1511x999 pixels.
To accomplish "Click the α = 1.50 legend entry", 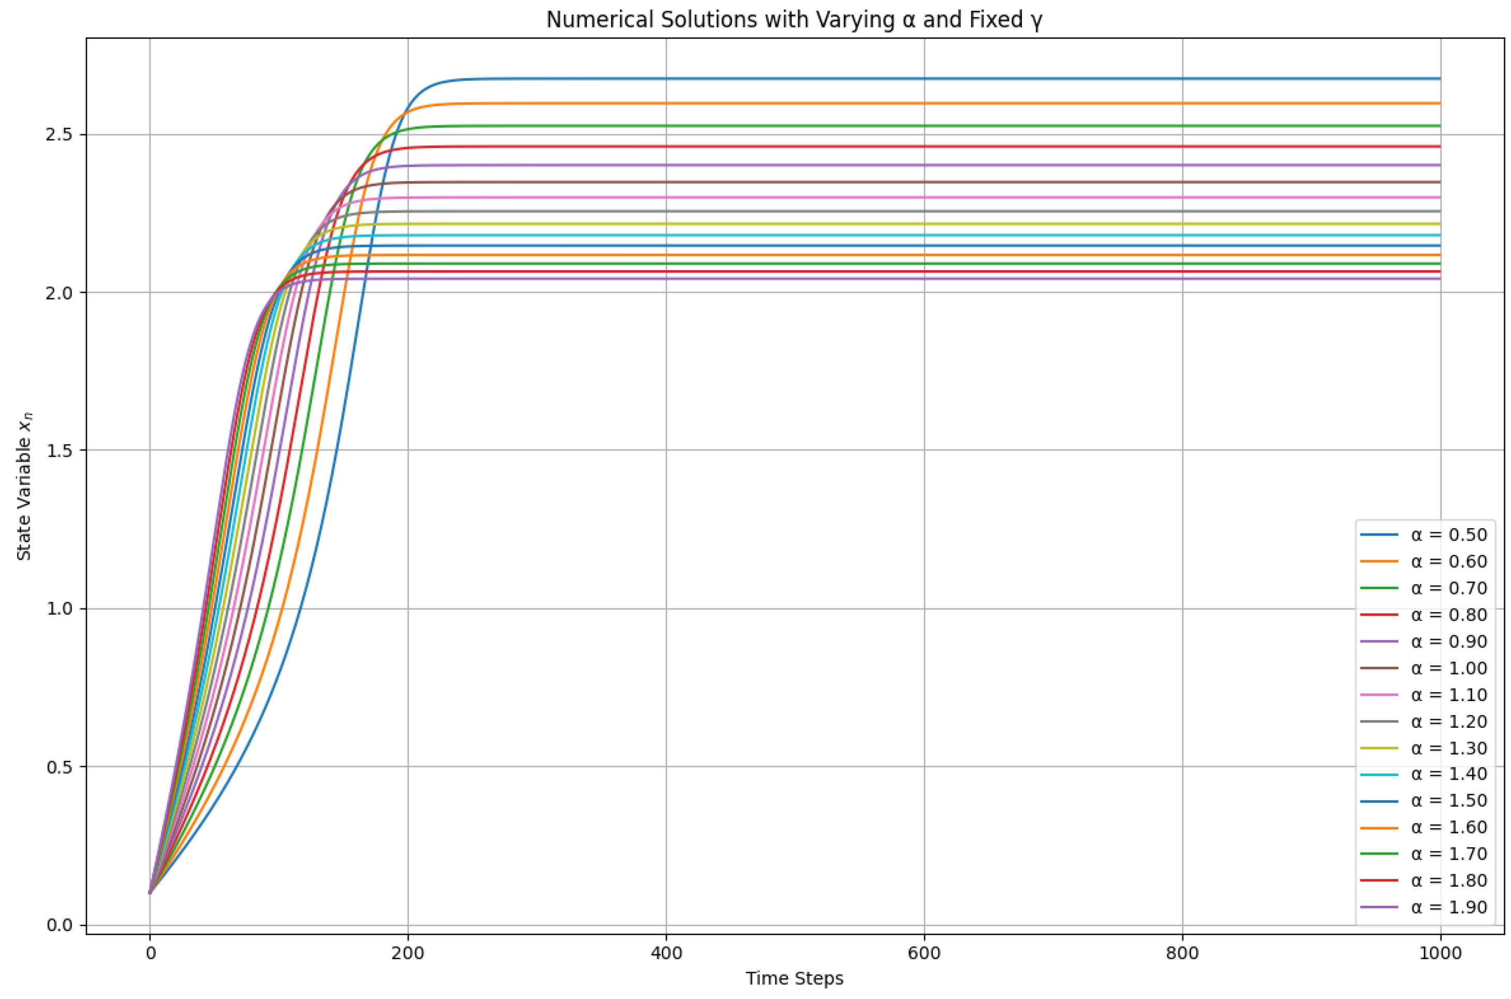I will [x=1448, y=801].
